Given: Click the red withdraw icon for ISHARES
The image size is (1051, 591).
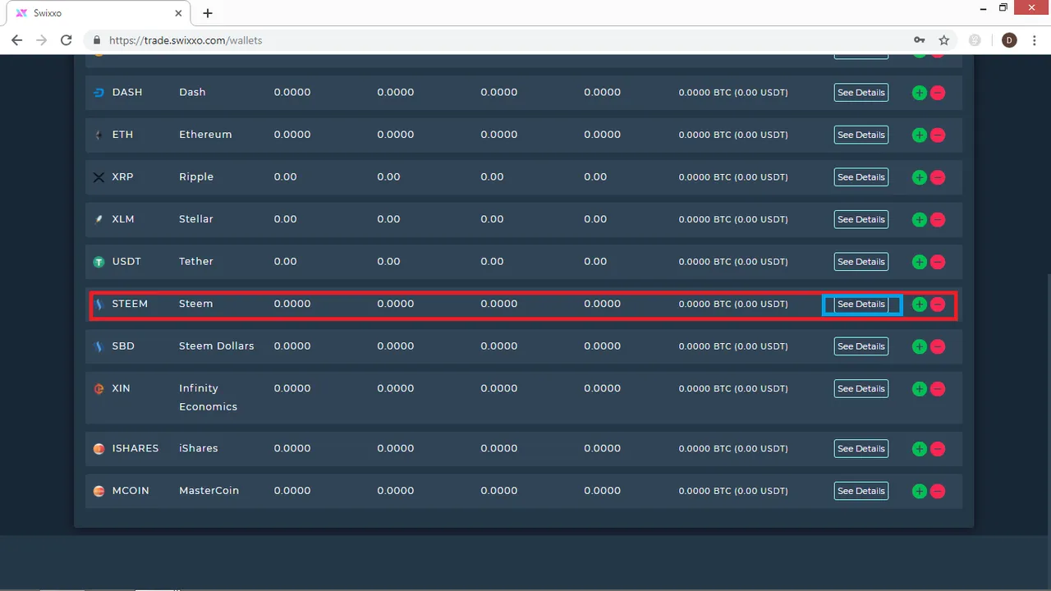Looking at the screenshot, I should coord(938,449).
